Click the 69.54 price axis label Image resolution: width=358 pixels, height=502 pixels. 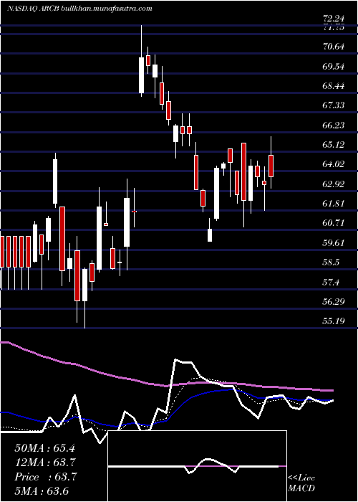334,67
